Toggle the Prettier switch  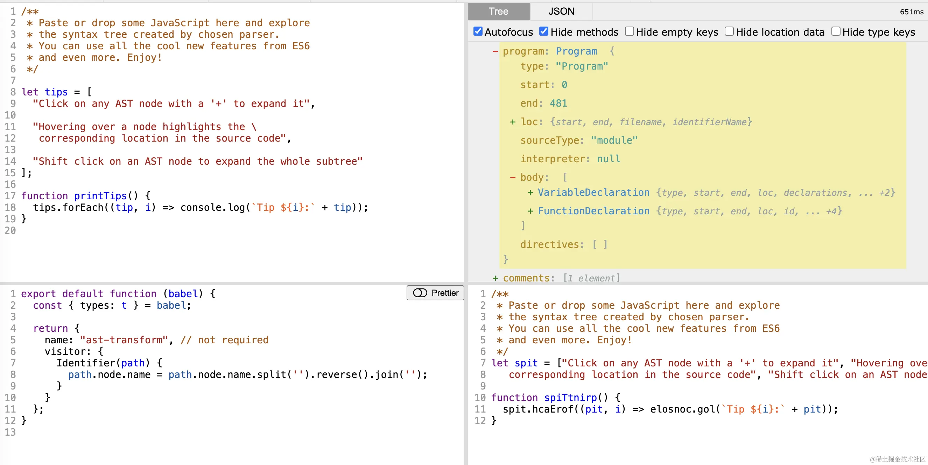click(420, 293)
